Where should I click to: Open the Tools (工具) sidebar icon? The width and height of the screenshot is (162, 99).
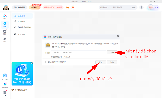click(5, 93)
